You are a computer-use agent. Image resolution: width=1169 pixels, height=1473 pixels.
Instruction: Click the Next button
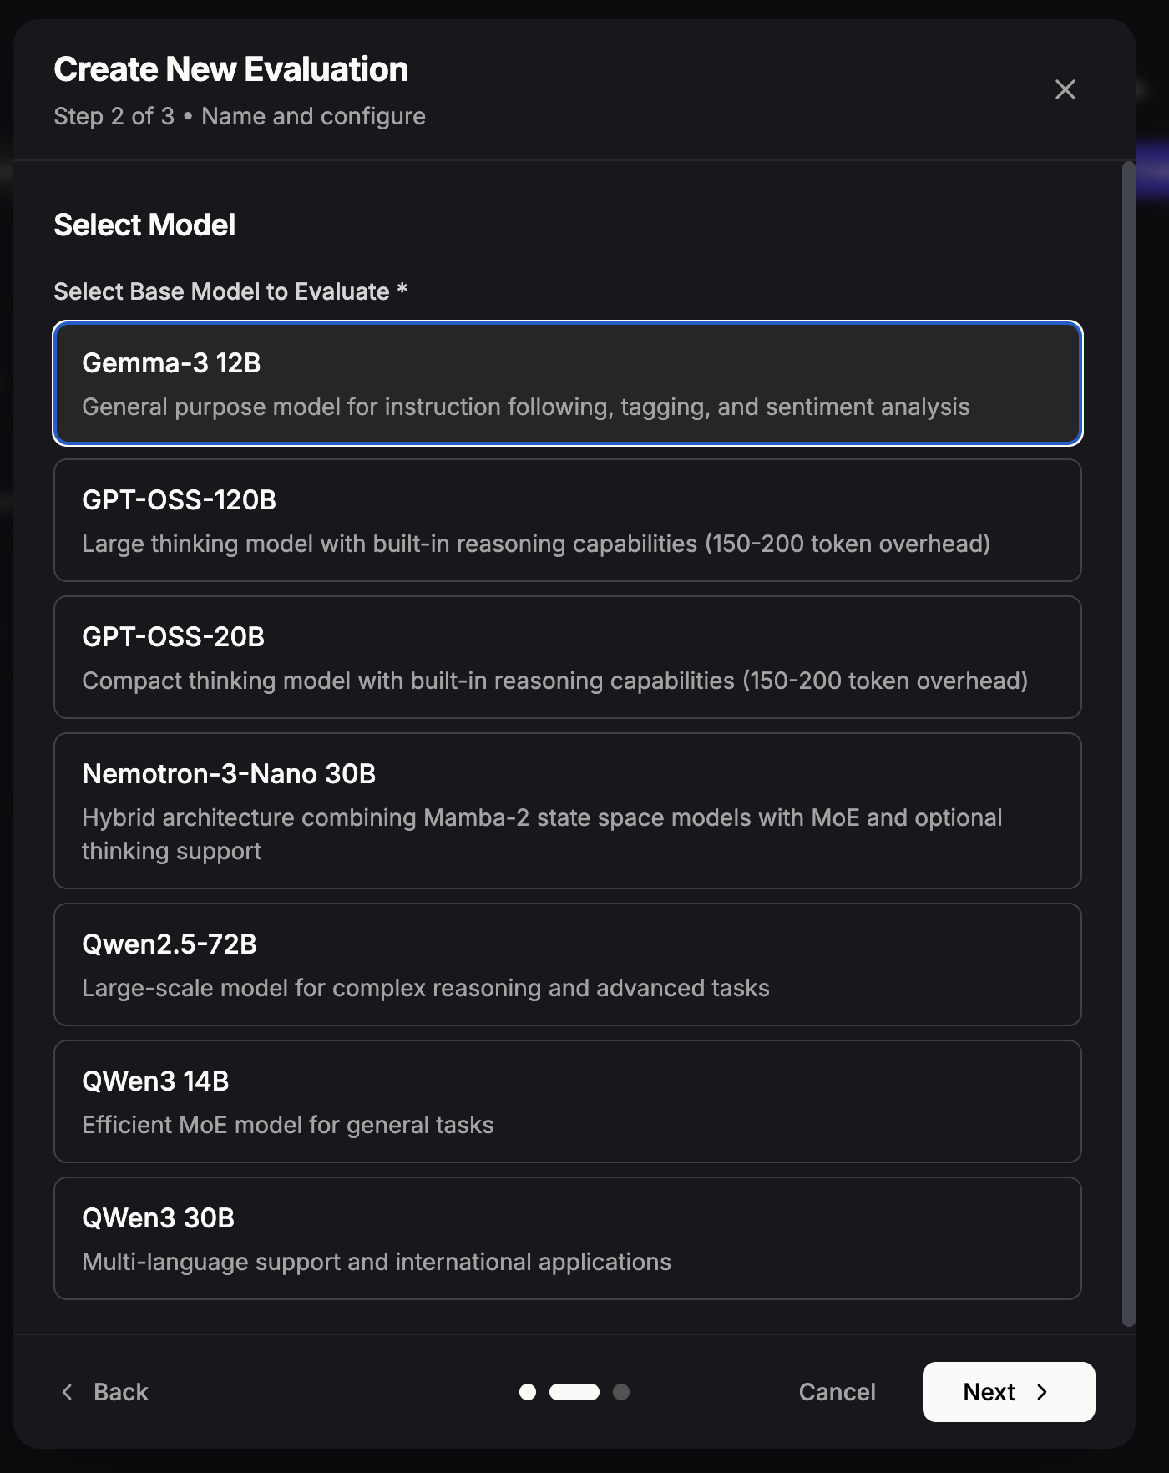(x=1009, y=1392)
